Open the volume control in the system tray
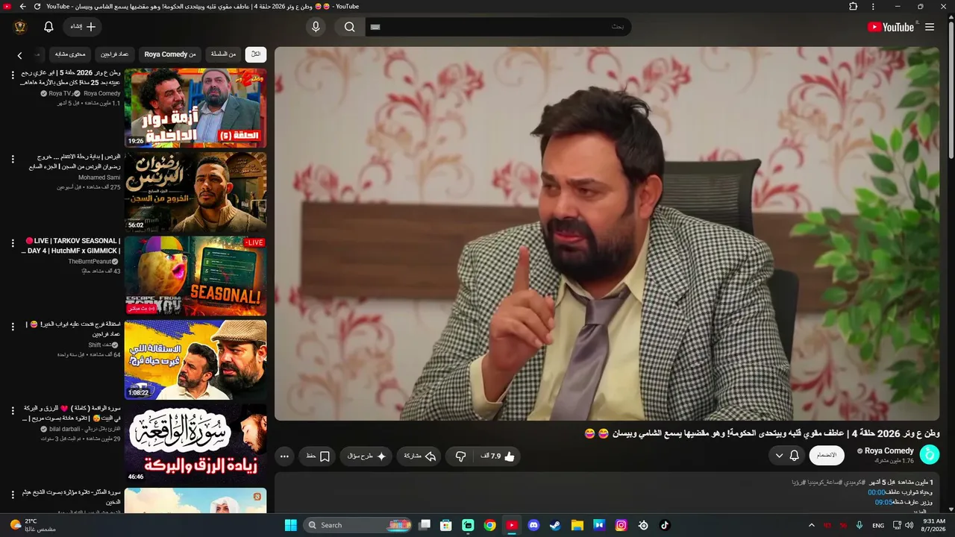 coord(909,525)
